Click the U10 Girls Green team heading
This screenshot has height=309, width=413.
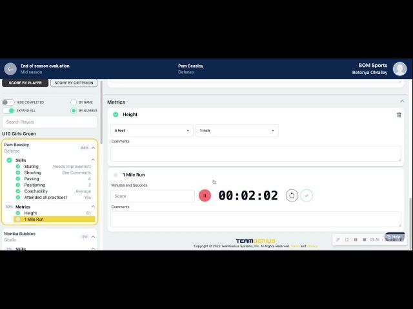pos(19,134)
